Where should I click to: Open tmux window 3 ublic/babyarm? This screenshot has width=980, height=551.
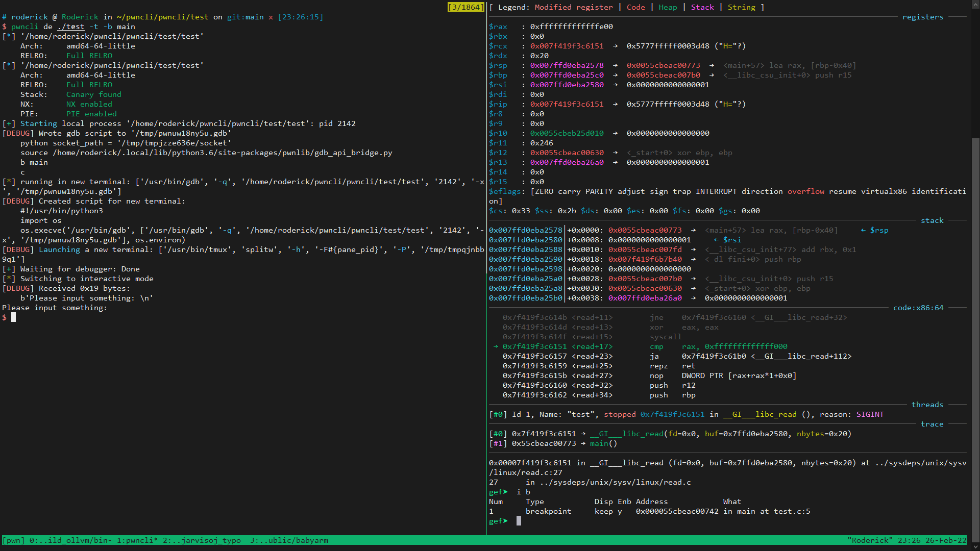(x=289, y=540)
